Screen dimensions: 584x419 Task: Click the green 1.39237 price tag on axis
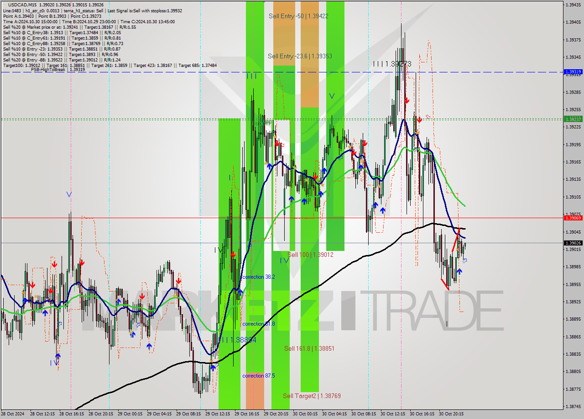[x=573, y=119]
